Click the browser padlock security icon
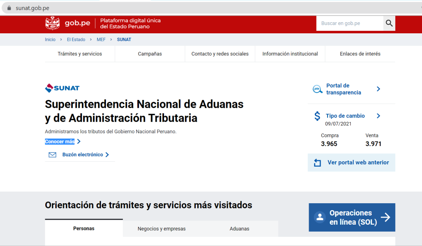Viewport: 422px width, 246px height. click(9, 8)
